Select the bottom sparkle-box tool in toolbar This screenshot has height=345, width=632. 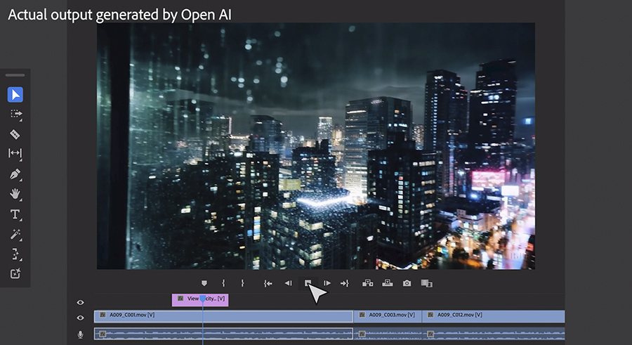(x=15, y=274)
